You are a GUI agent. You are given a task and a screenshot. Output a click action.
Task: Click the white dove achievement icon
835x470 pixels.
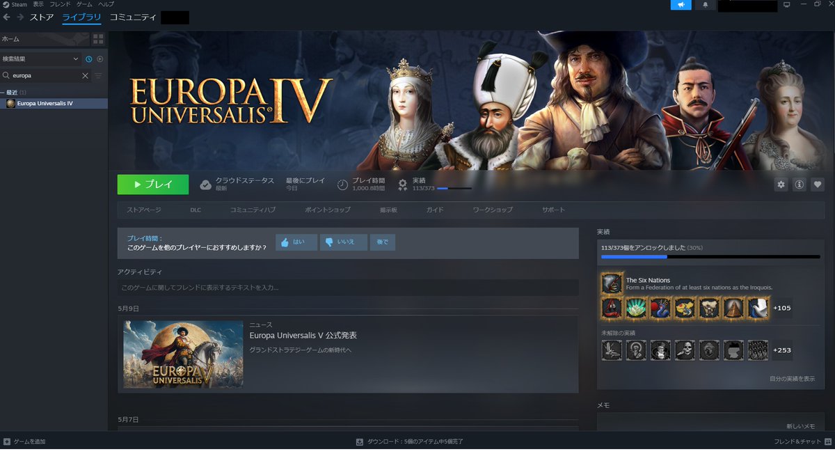click(758, 308)
